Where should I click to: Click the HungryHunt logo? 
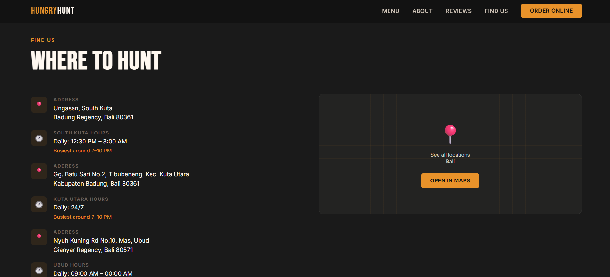point(53,11)
